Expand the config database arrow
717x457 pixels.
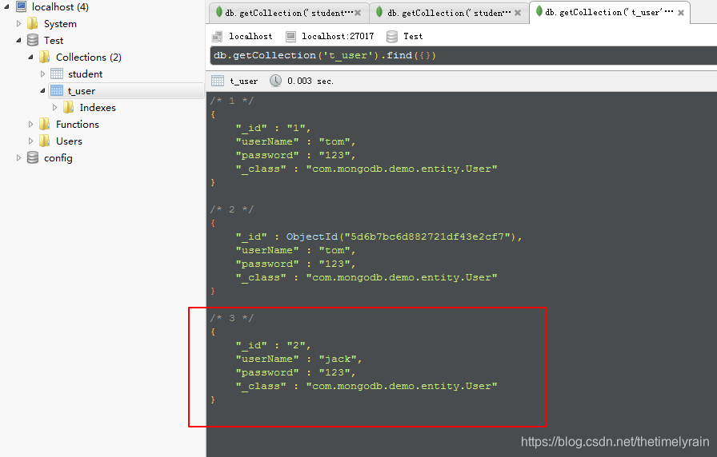pyautogui.click(x=18, y=158)
